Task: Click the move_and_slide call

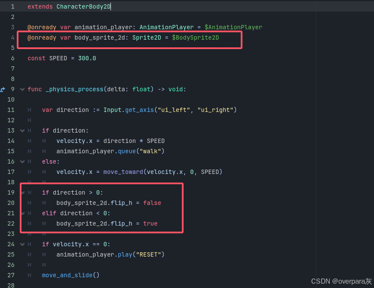Action: 67,275
